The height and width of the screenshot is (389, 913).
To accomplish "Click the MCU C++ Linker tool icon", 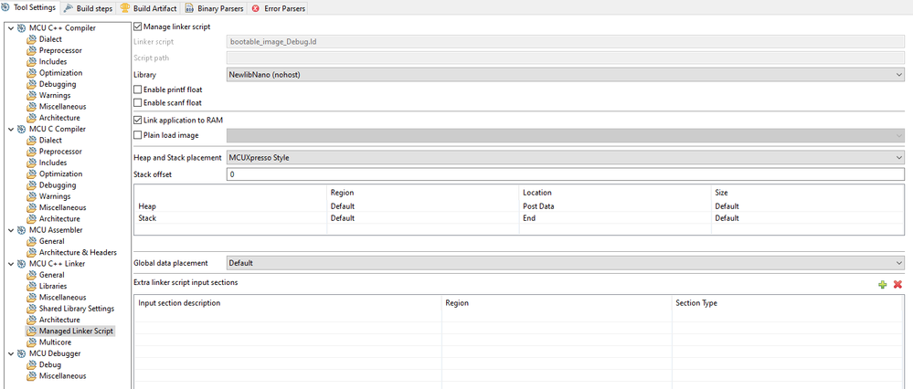I will 22,264.
